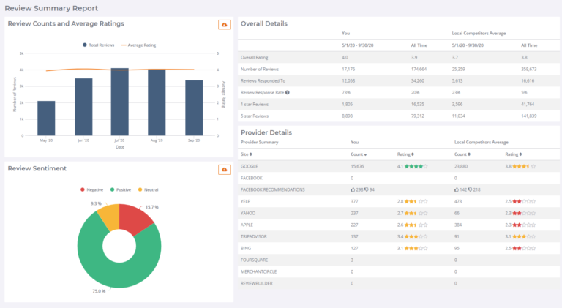Sort by Rating under the You column
This screenshot has height=308, width=562.
406,154
